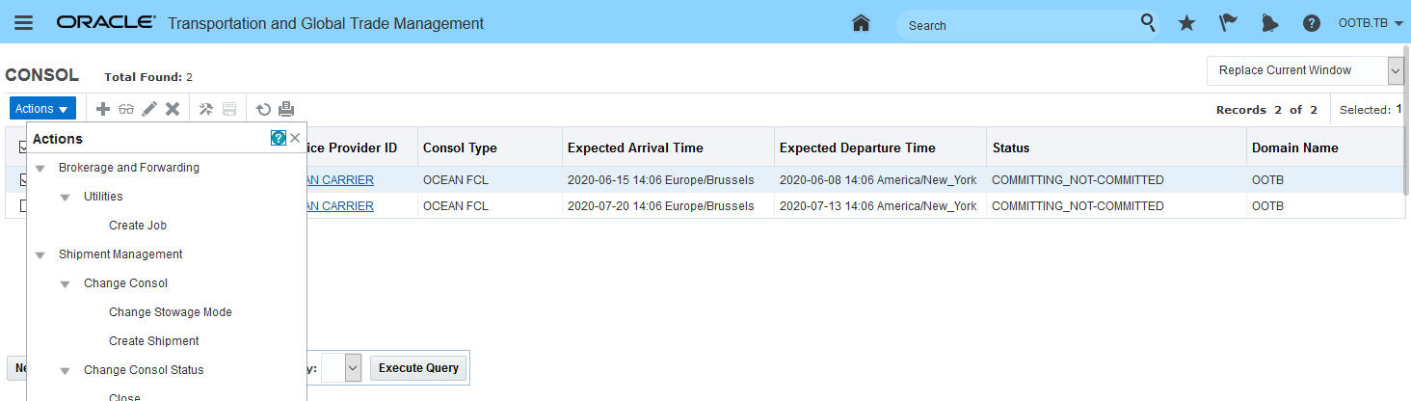This screenshot has width=1411, height=401.
Task: Click the Print toolbar icon
Action: (x=286, y=109)
